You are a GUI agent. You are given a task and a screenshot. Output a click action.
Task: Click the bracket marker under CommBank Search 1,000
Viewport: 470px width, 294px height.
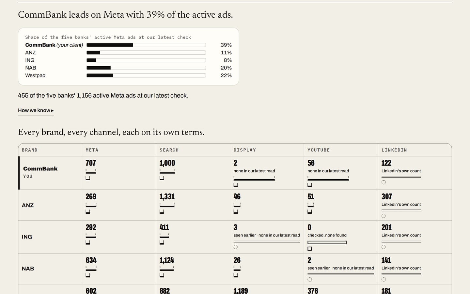(162, 178)
